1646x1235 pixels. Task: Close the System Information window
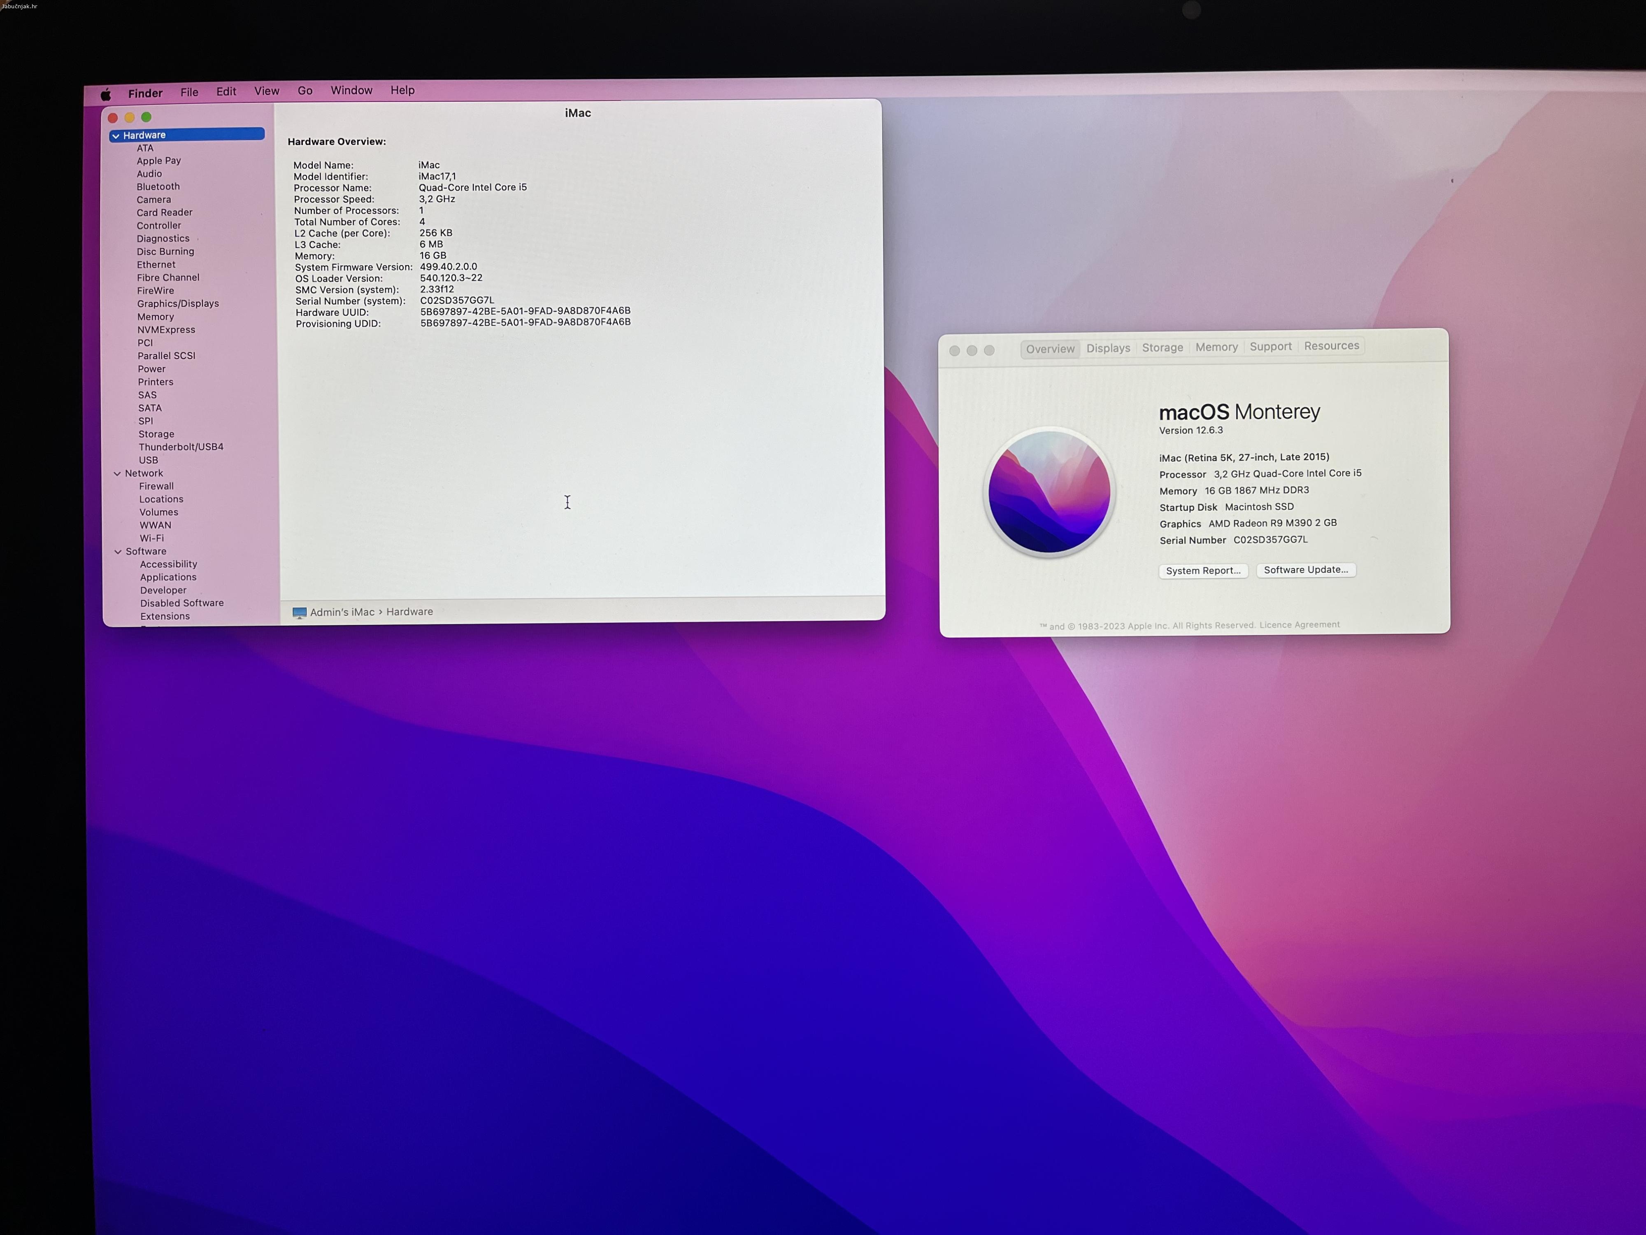coord(113,118)
